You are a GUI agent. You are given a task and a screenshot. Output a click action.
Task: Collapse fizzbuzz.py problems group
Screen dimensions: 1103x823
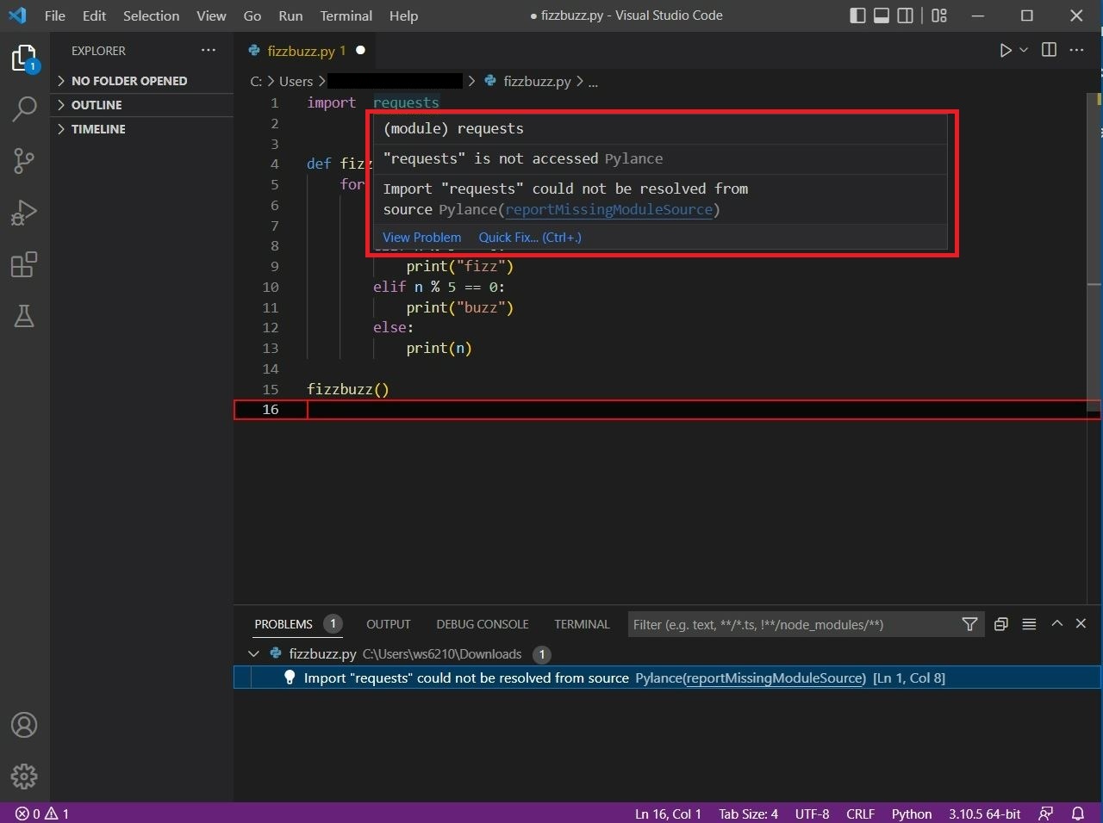point(253,653)
